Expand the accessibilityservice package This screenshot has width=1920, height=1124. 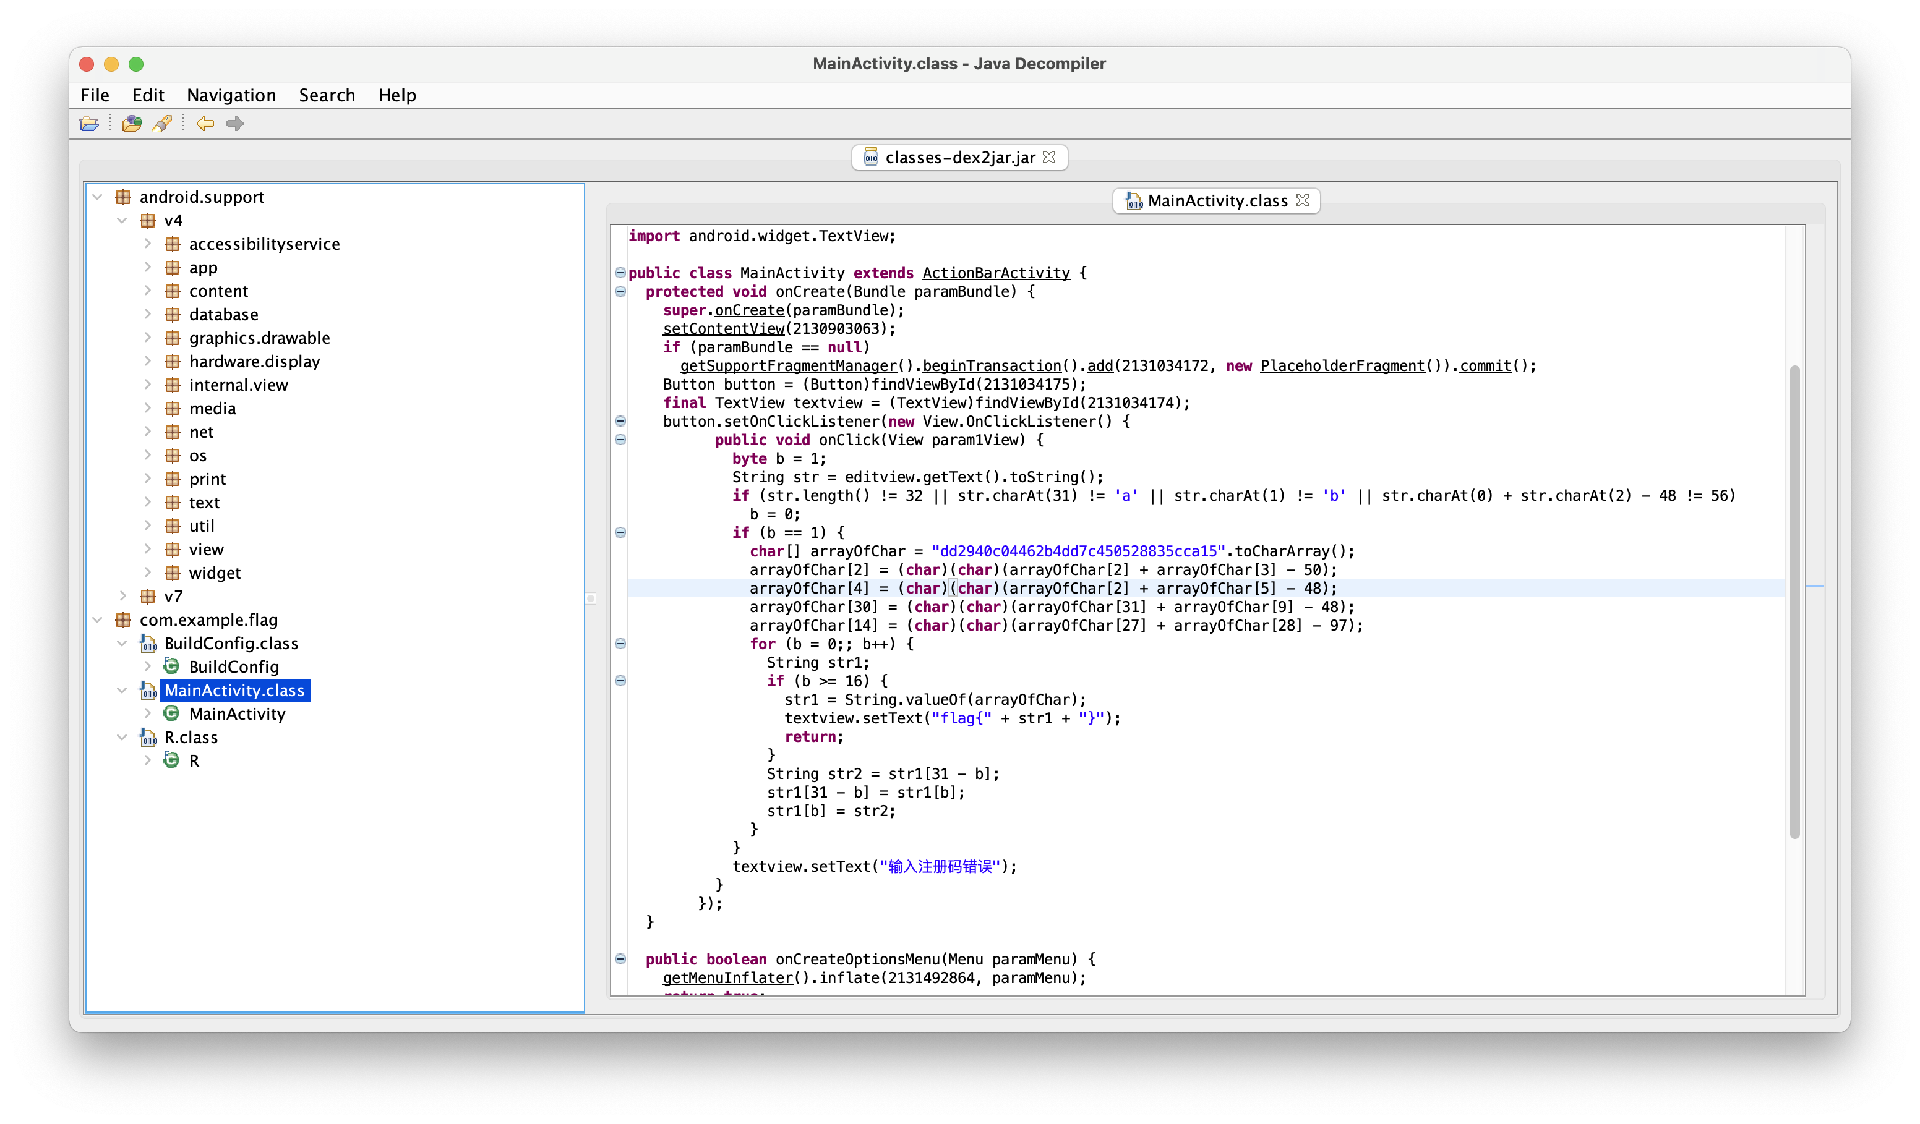click(148, 244)
